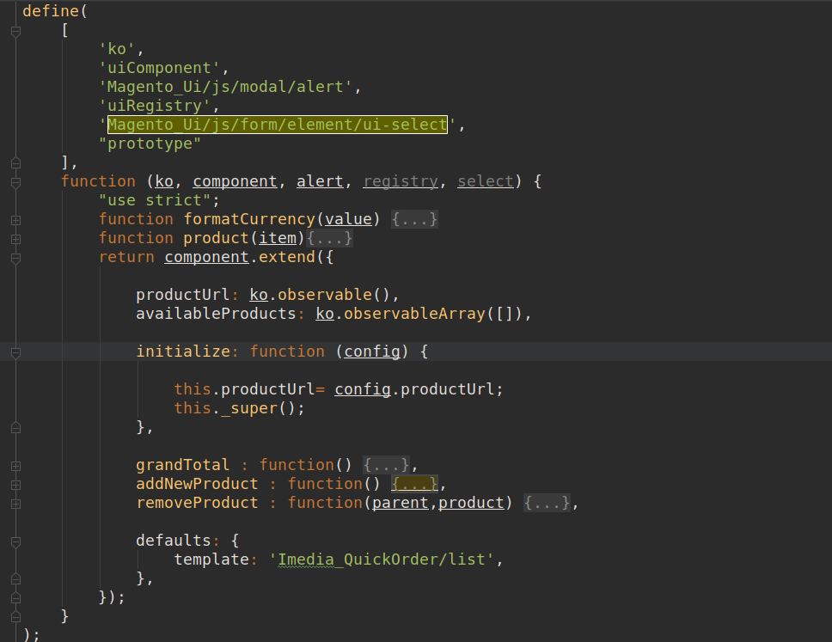This screenshot has width=832, height=642.
Task: Click gutter plus icon beside removeProduct
Action: coord(15,504)
